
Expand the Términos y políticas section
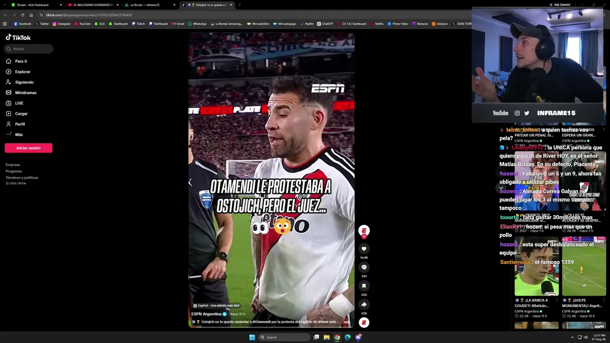click(x=22, y=178)
